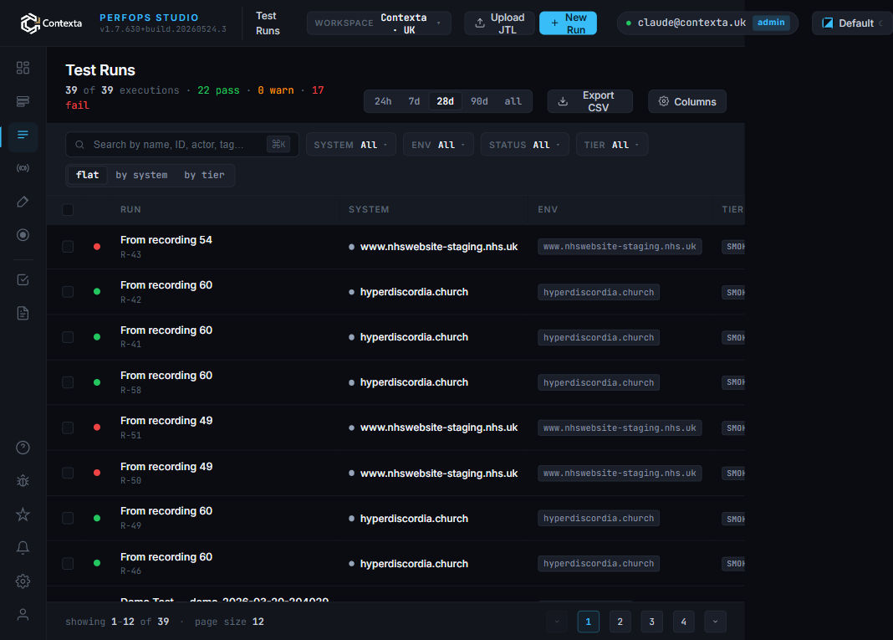Click the green status dot for R-42
This screenshot has width=893, height=640.
(97, 292)
